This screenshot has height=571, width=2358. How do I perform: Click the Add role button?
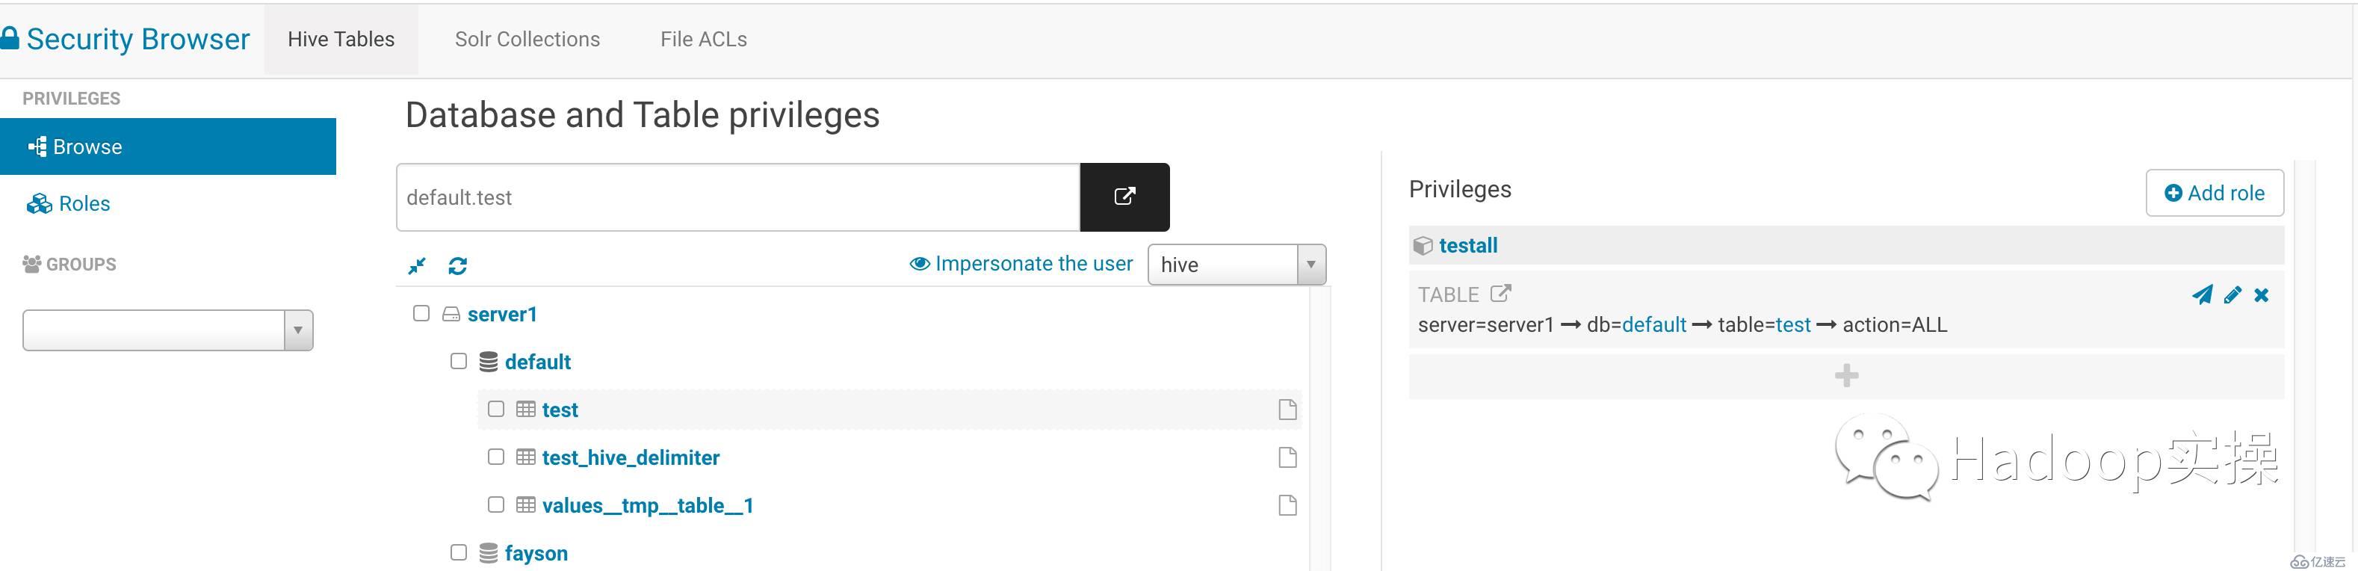(2213, 193)
